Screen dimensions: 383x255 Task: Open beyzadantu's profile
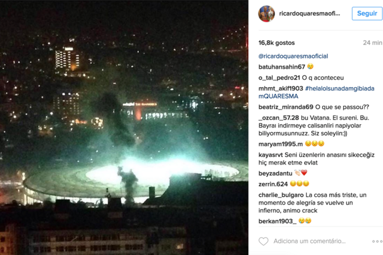tap(275, 174)
